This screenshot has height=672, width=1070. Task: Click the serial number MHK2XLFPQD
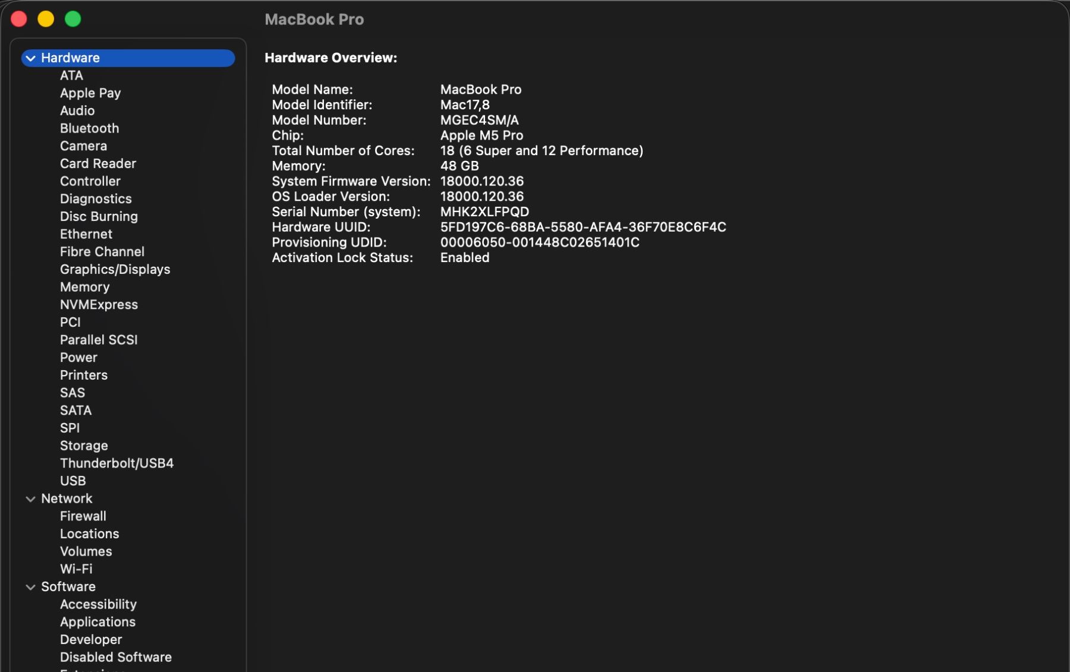[484, 212]
